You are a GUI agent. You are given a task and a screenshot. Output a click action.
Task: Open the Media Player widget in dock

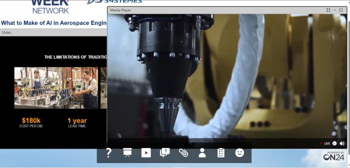click(146, 153)
